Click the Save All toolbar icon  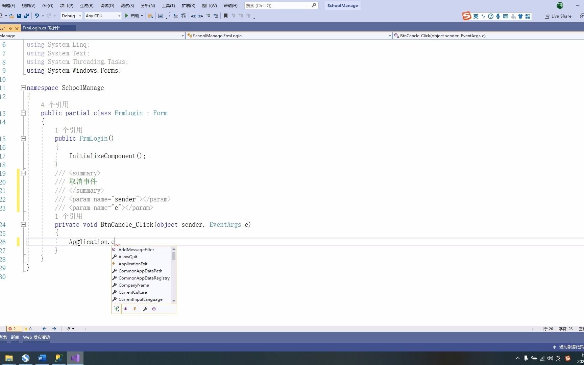pyautogui.click(x=26, y=16)
